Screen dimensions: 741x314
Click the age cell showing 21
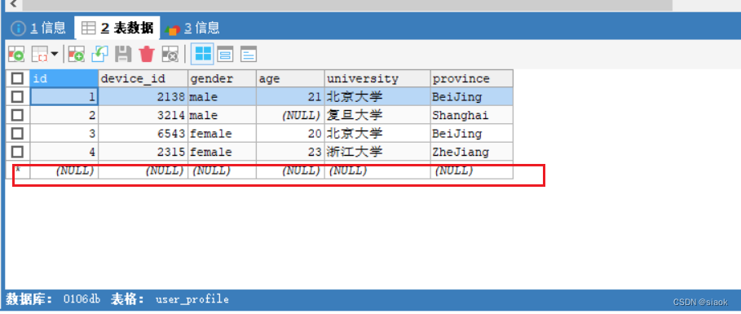[x=291, y=96]
